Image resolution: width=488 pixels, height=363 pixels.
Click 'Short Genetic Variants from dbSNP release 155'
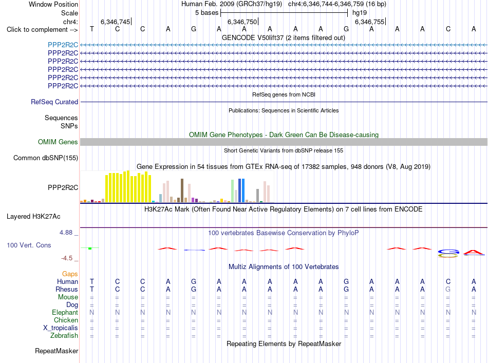click(x=284, y=150)
